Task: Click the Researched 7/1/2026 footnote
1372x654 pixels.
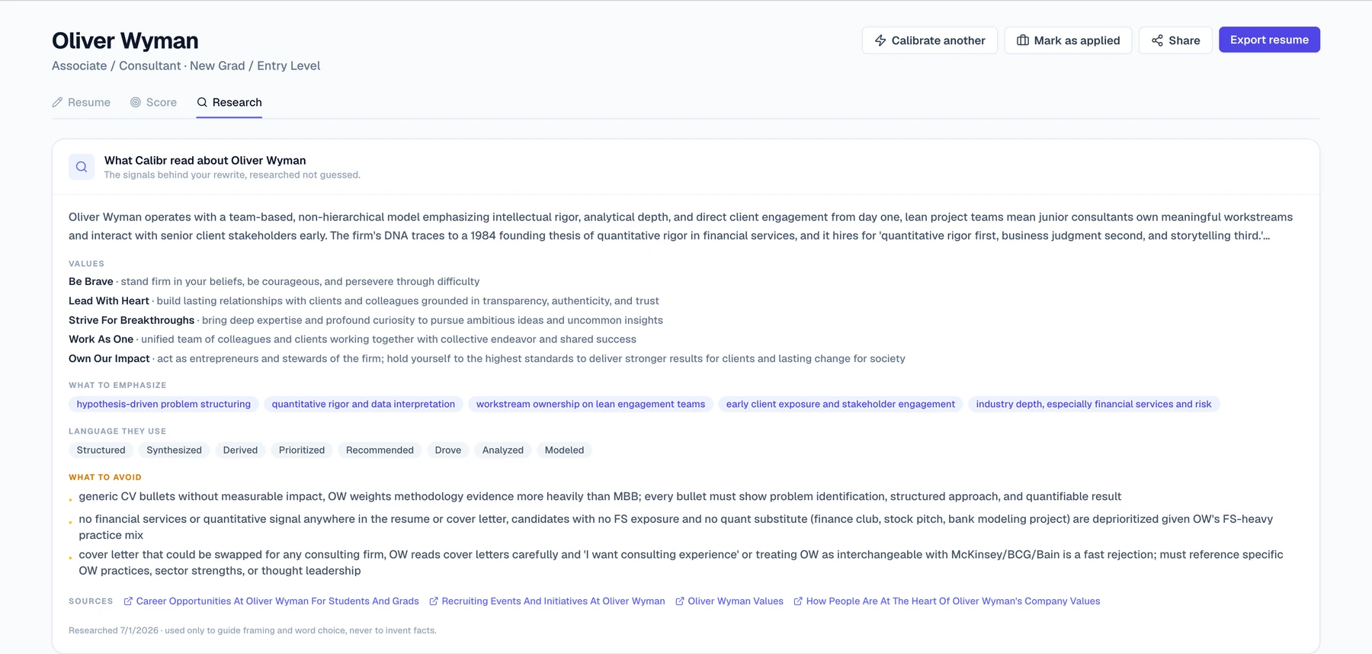Action: click(252, 630)
